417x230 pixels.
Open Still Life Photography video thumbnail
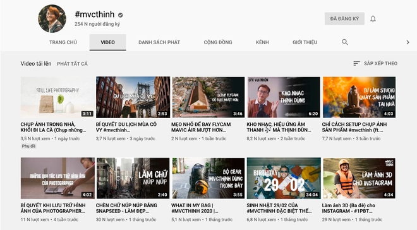tap(57, 97)
